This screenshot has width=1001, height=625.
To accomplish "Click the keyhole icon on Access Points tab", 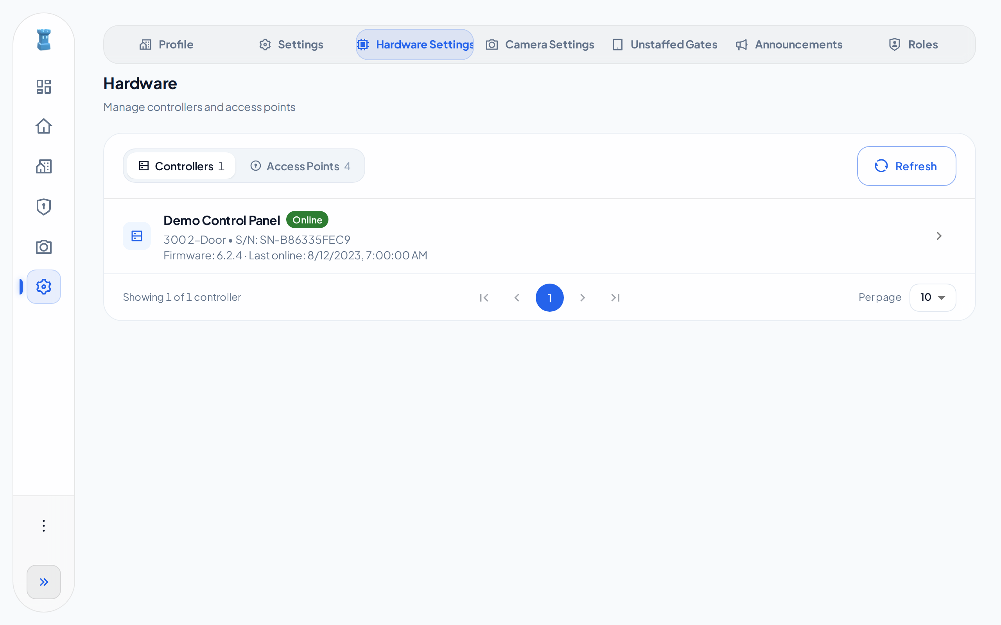I will click(x=256, y=166).
